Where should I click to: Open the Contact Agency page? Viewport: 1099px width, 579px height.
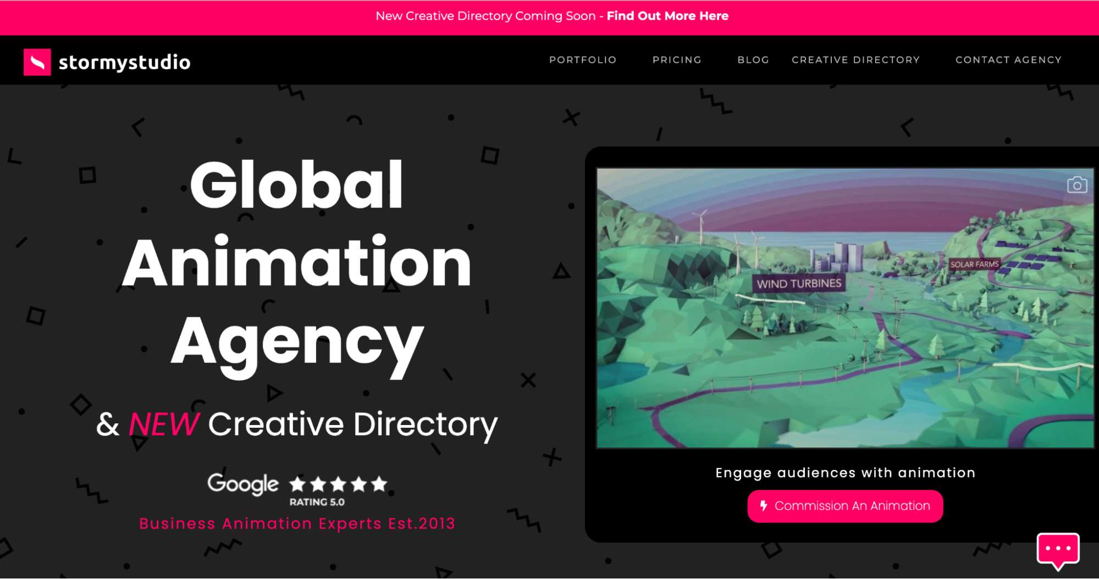(1008, 59)
